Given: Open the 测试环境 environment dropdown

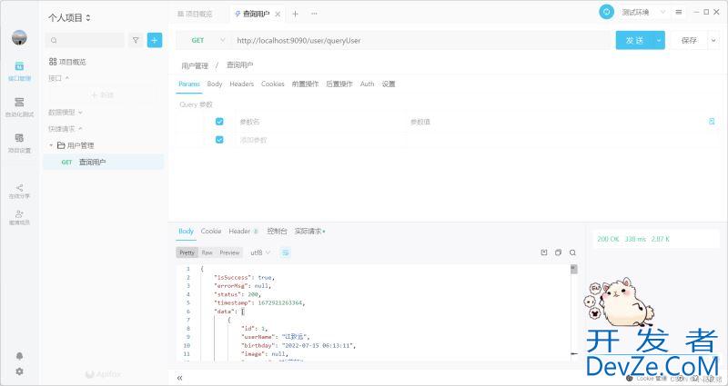Looking at the screenshot, I should [x=644, y=13].
